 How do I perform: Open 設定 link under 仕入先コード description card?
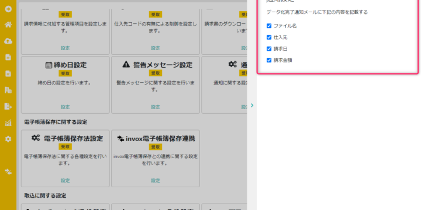[156, 48]
